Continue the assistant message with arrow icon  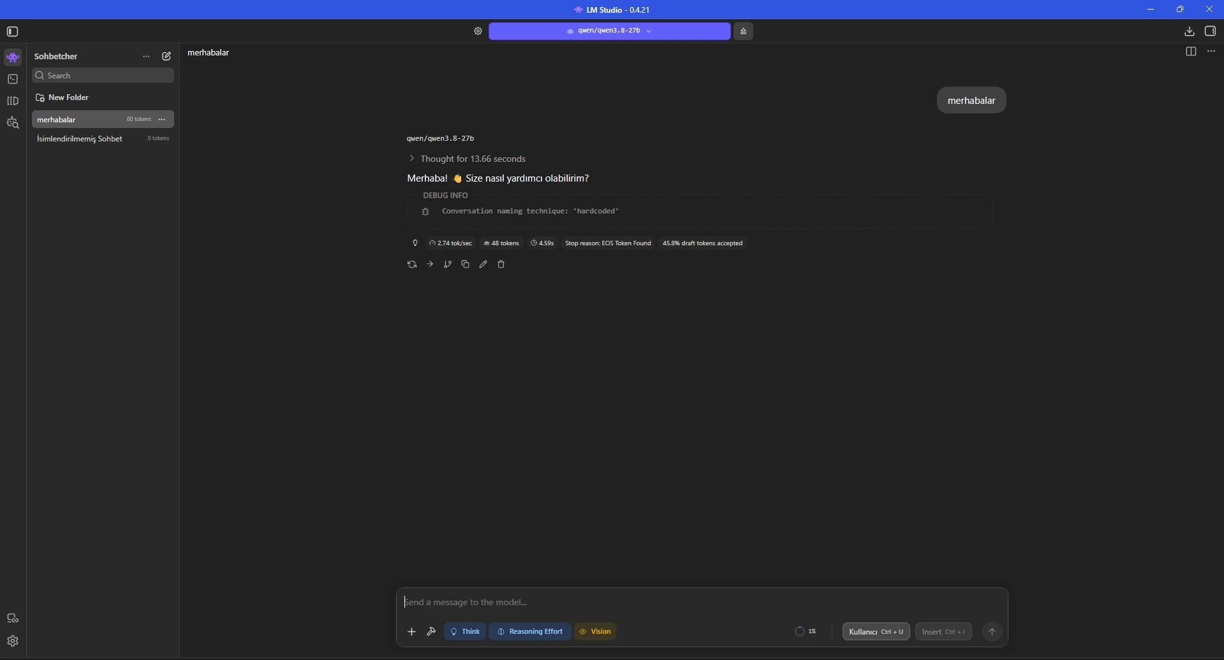430,264
